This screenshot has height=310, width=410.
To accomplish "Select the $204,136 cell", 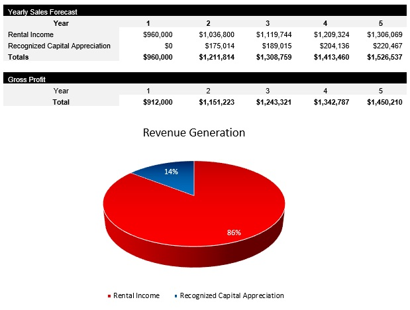I will tap(334, 46).
